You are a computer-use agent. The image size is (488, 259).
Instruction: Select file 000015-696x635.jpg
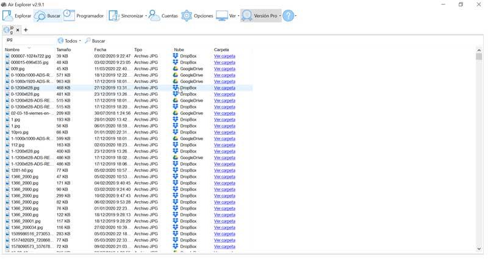coord(29,63)
